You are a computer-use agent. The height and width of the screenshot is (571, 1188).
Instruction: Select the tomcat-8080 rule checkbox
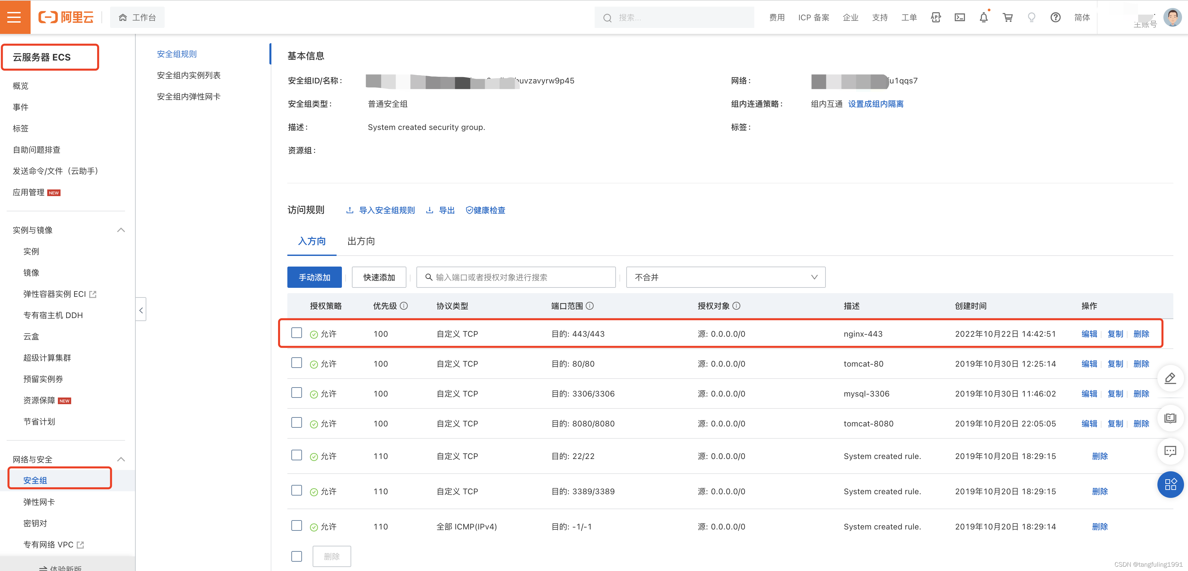[297, 423]
